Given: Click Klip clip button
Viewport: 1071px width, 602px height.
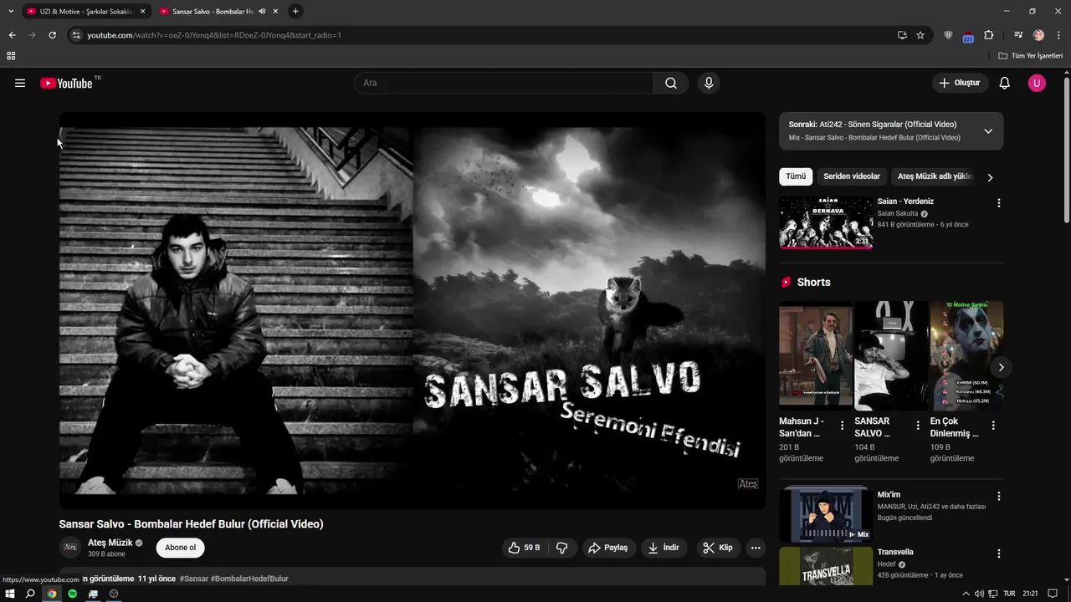Looking at the screenshot, I should pyautogui.click(x=718, y=548).
